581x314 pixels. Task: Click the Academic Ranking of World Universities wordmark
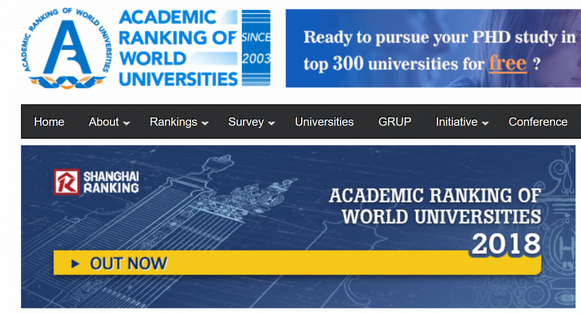(178, 48)
